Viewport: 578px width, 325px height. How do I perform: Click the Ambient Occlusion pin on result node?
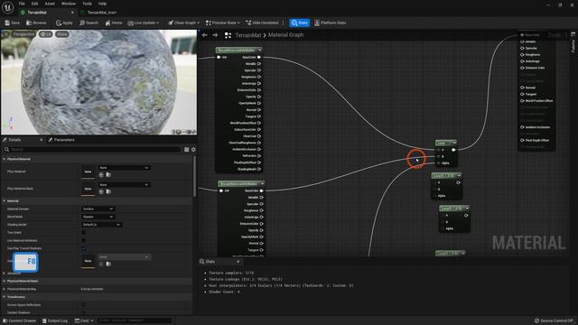pos(522,127)
